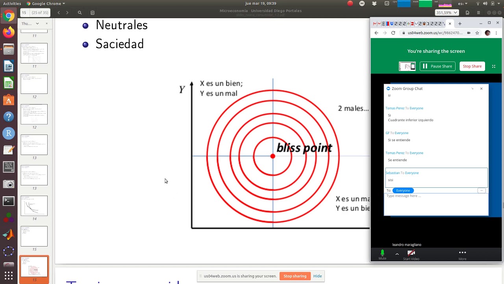Open the text editor from the dock

click(9, 150)
